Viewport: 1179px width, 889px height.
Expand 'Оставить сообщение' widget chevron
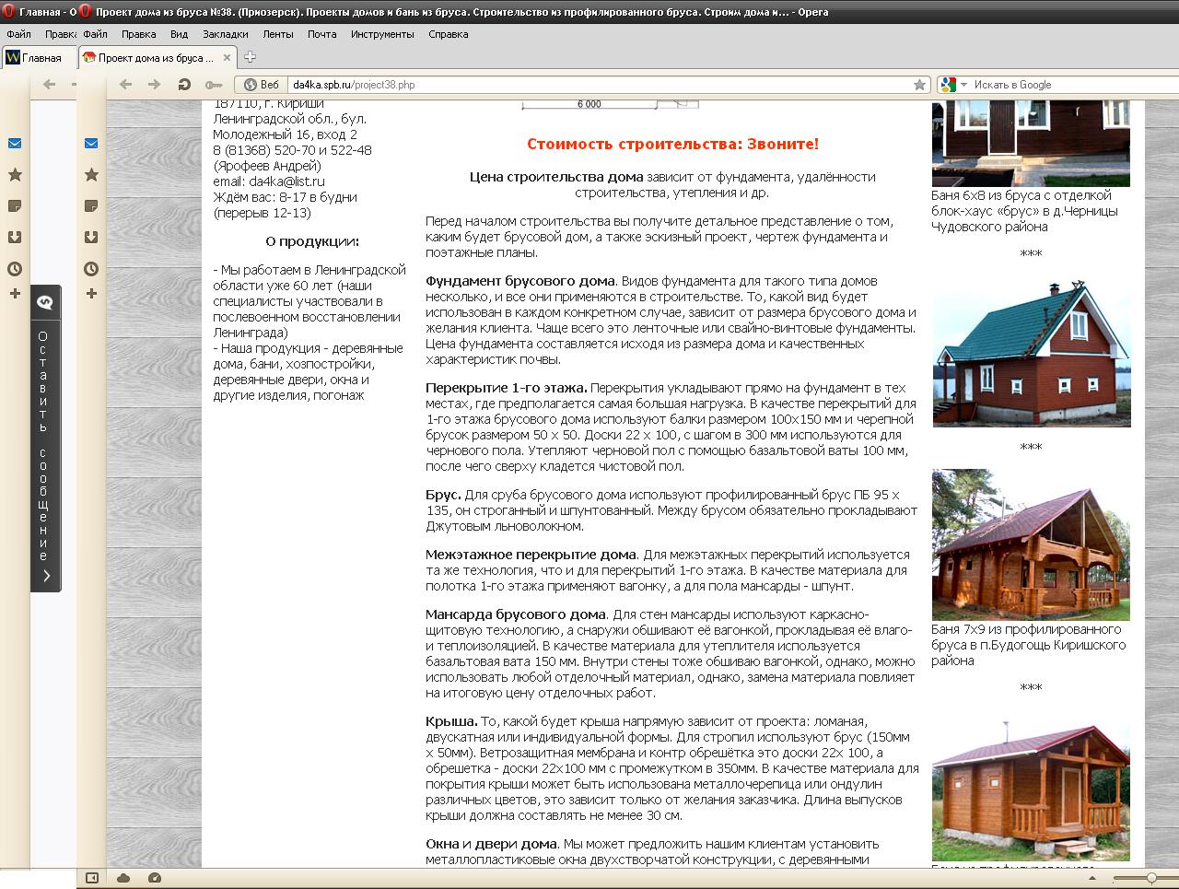(46, 577)
